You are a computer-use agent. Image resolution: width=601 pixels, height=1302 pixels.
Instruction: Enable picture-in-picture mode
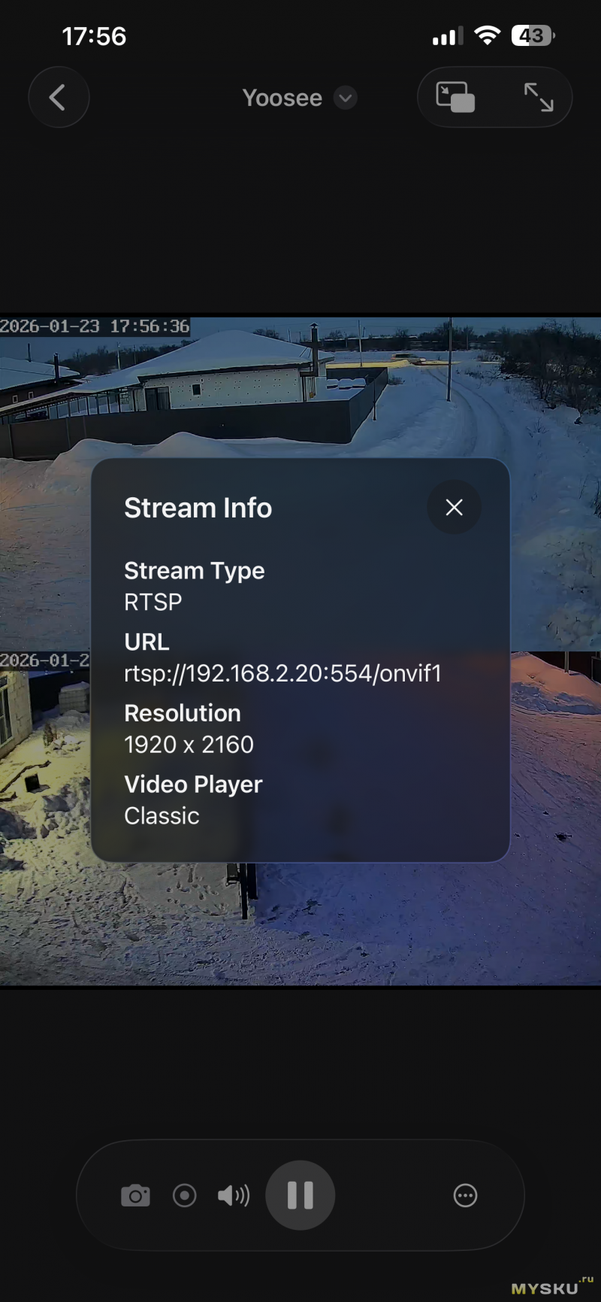click(455, 98)
